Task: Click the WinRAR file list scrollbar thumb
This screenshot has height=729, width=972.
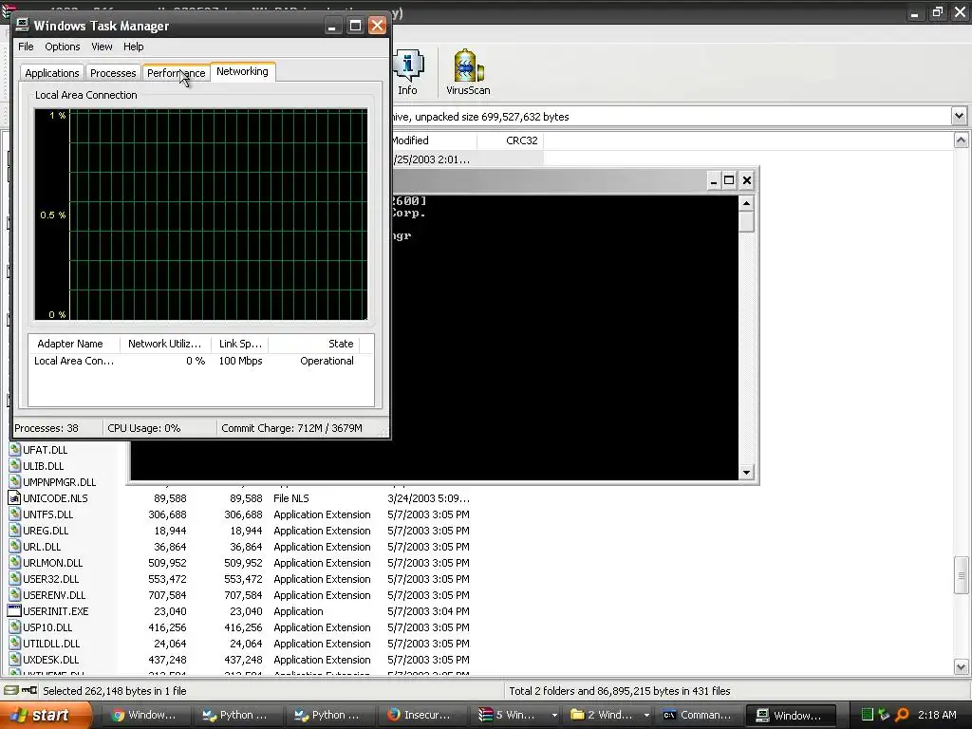Action: coord(961,575)
